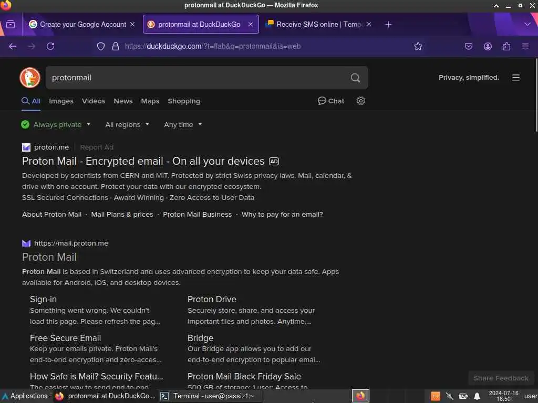
Task: Reload the page with the refresh icon
Action: coord(50,46)
